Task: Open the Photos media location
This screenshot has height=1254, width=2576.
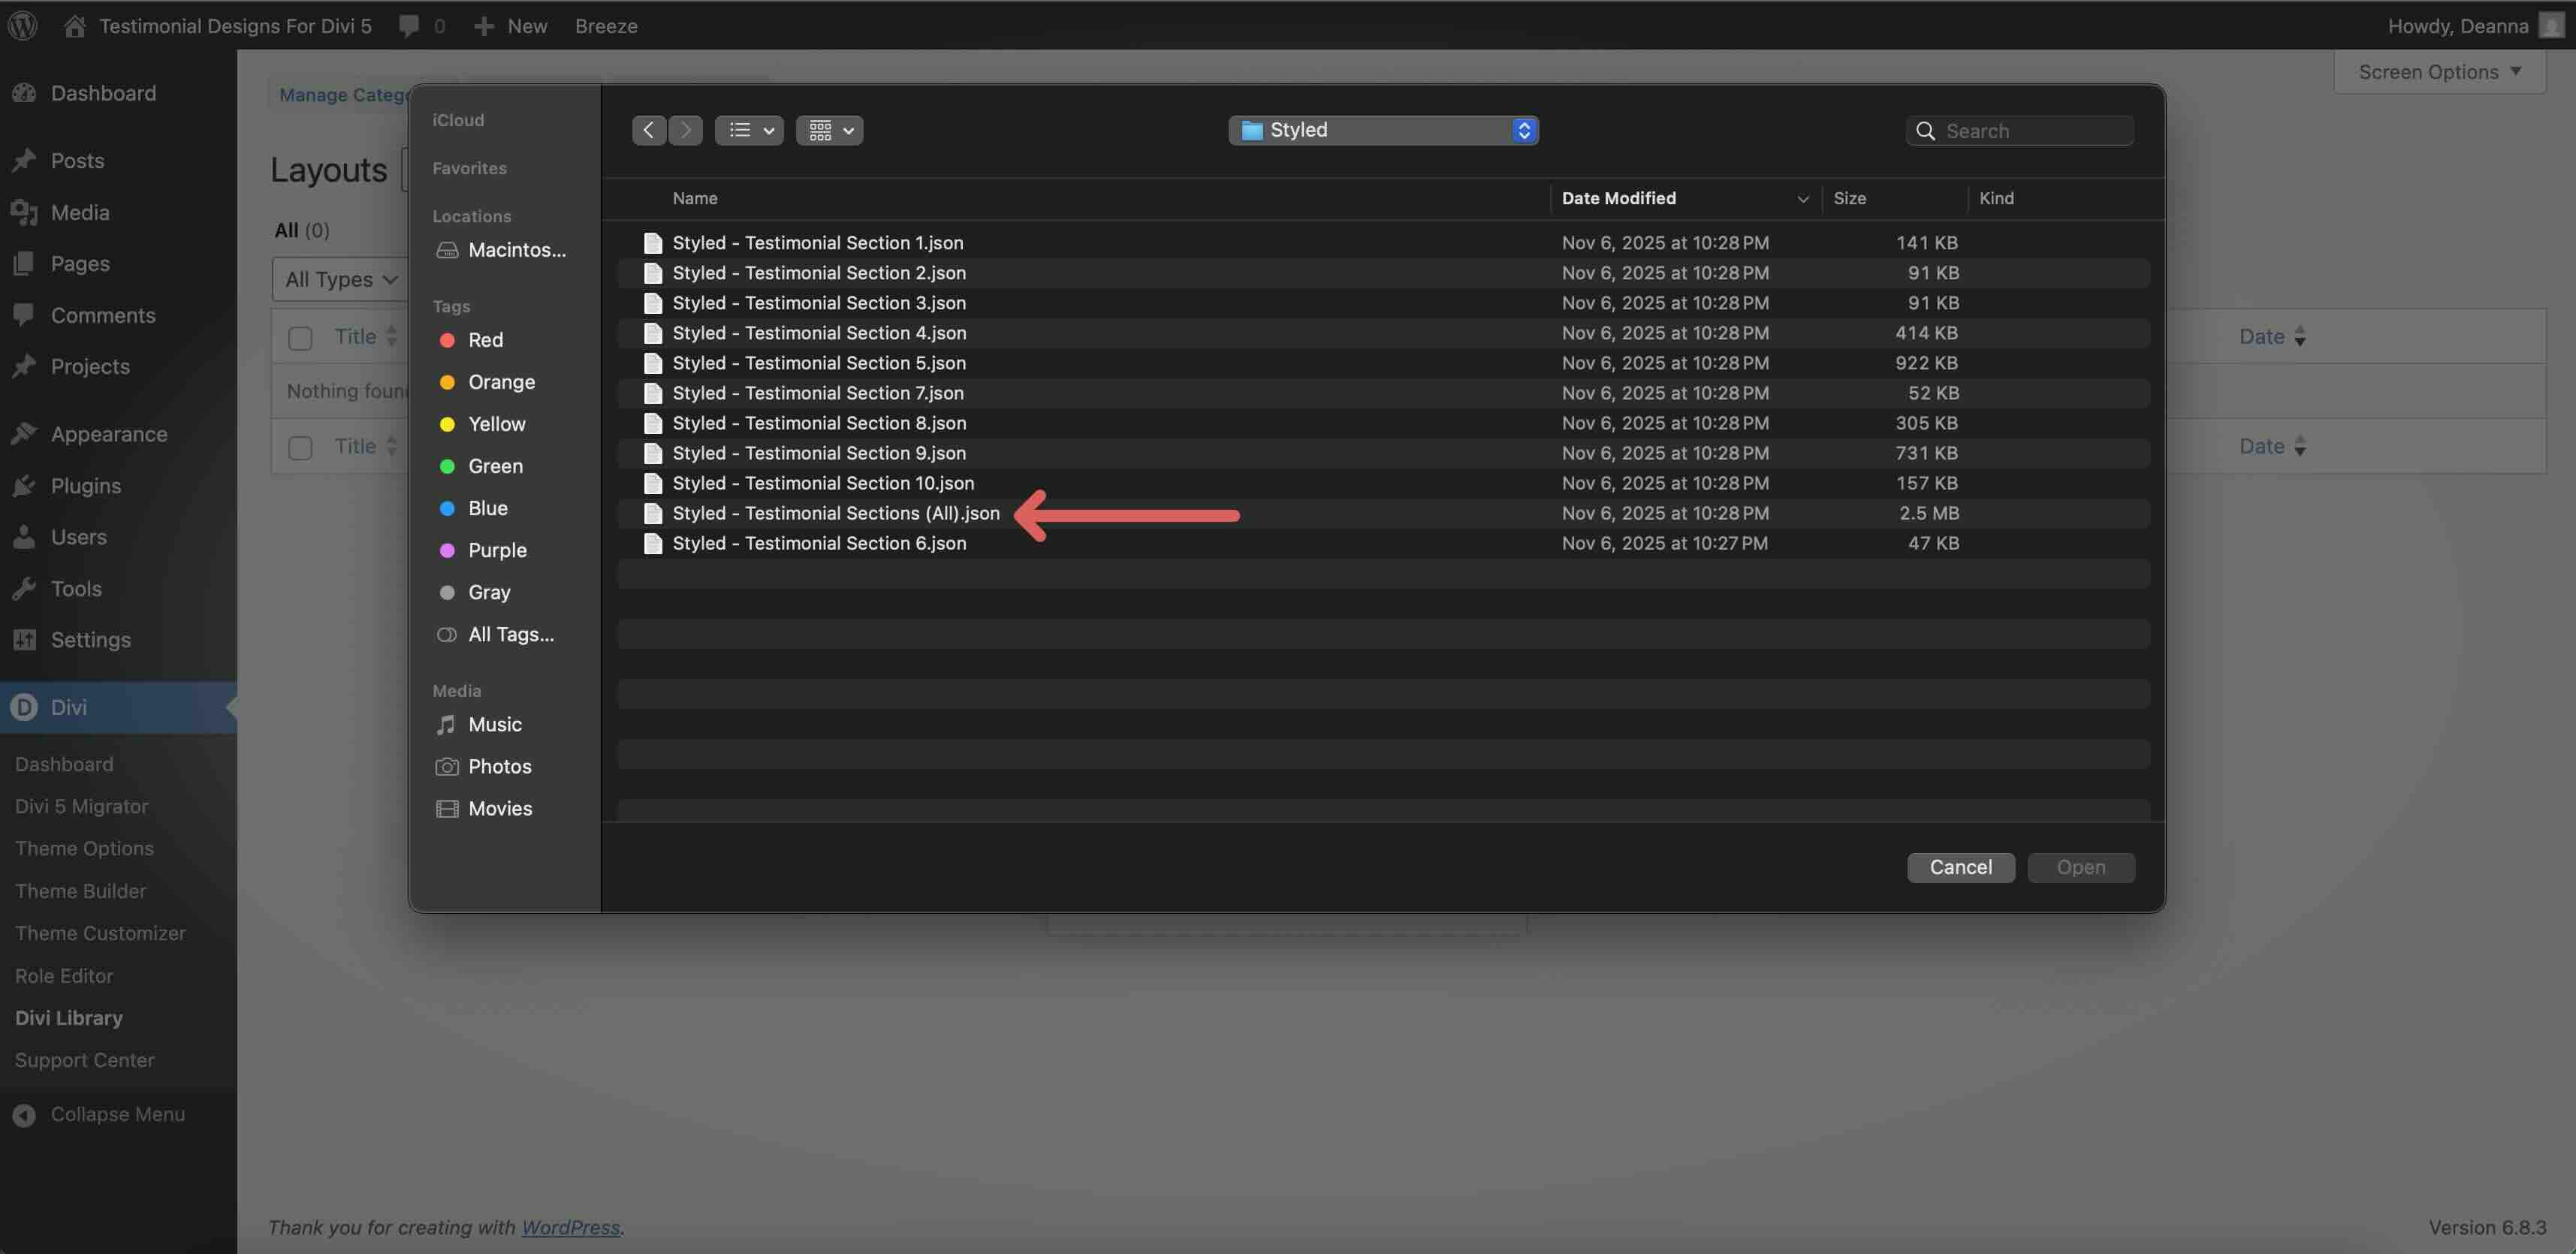Action: pyautogui.click(x=499, y=766)
